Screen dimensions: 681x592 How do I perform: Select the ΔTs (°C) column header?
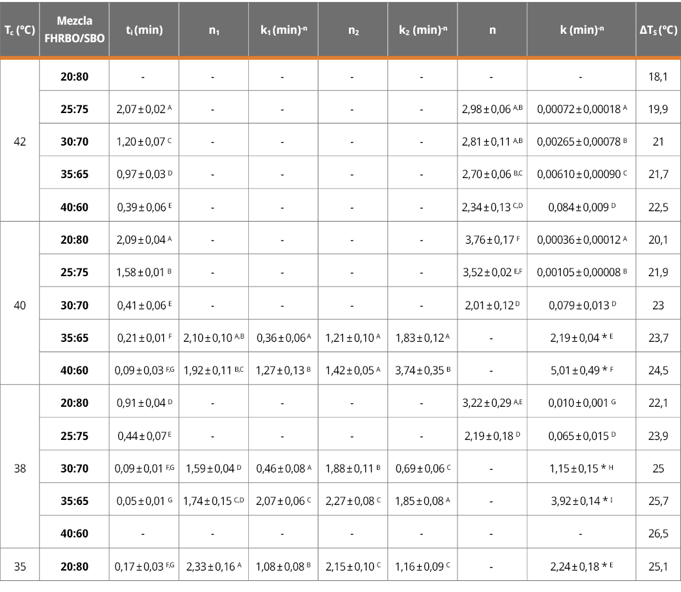point(657,29)
